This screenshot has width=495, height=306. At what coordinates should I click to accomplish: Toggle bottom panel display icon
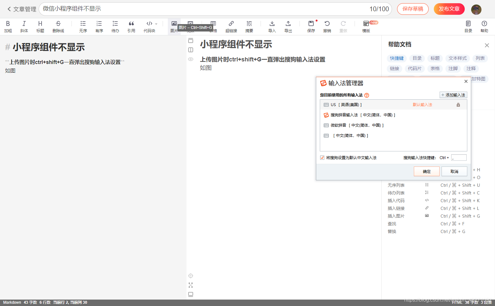[191, 294]
